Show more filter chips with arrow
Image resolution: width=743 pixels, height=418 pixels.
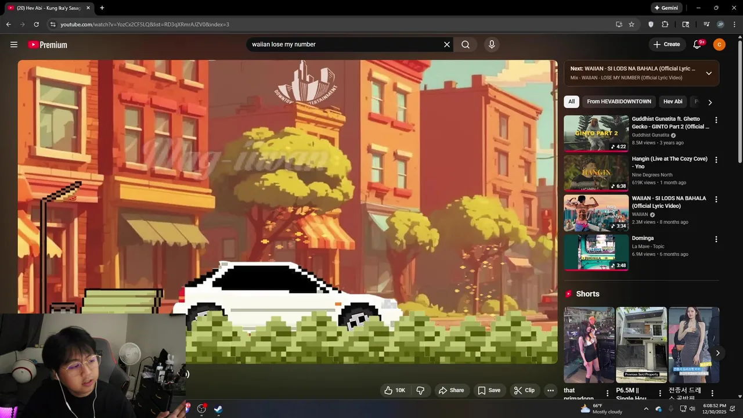click(709, 102)
